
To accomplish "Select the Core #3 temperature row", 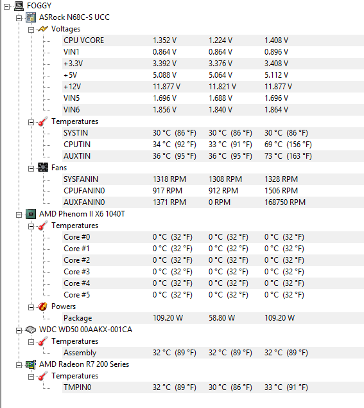I will pos(213,272).
